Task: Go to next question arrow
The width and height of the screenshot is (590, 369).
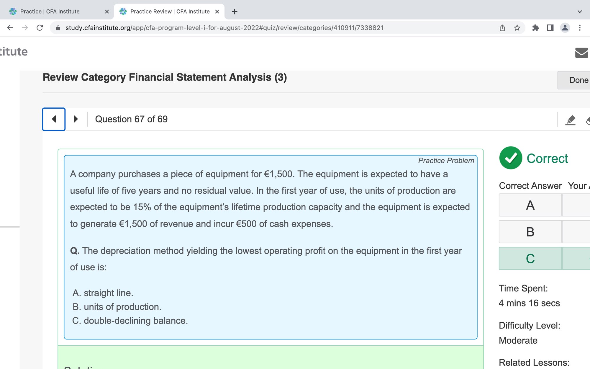Action: point(76,119)
